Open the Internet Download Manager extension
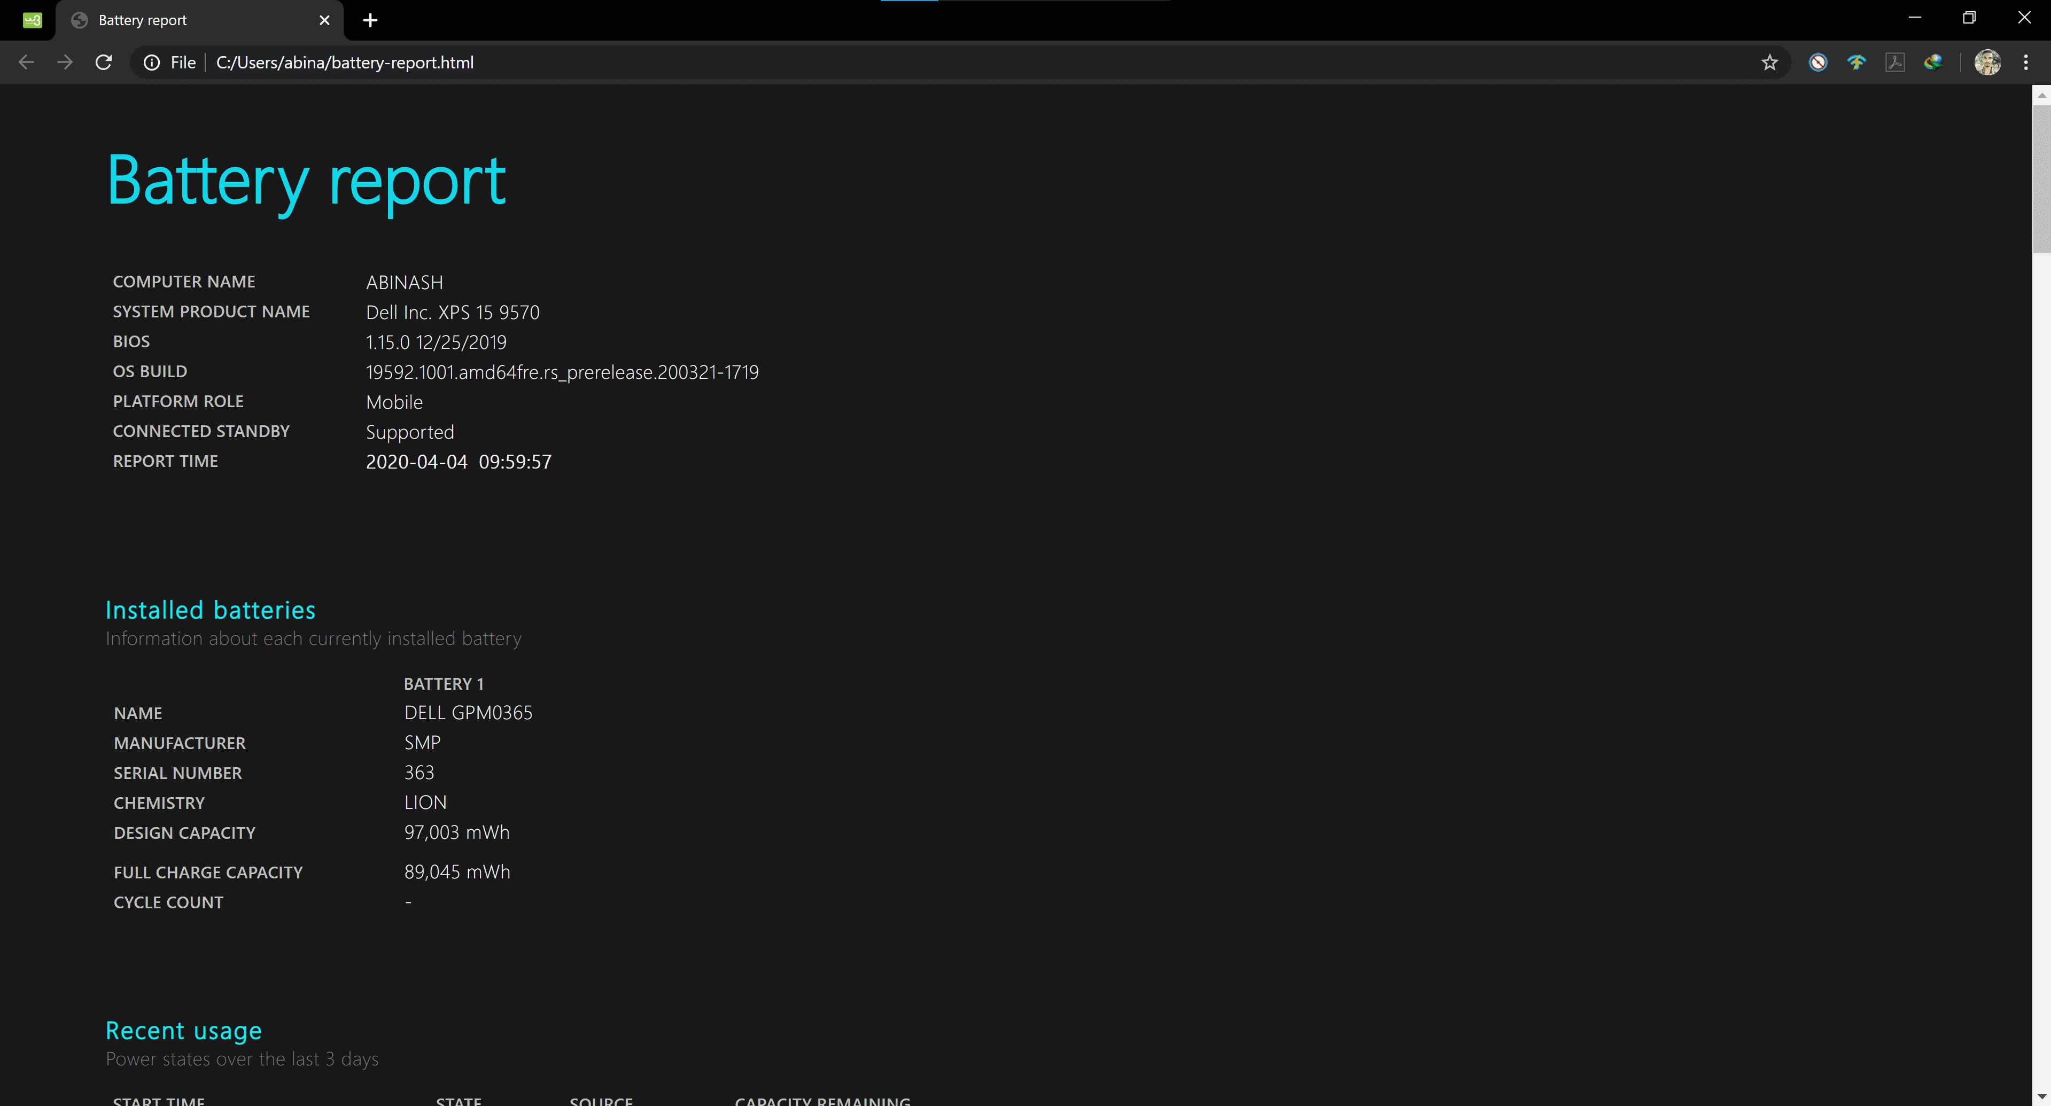 coord(1933,62)
